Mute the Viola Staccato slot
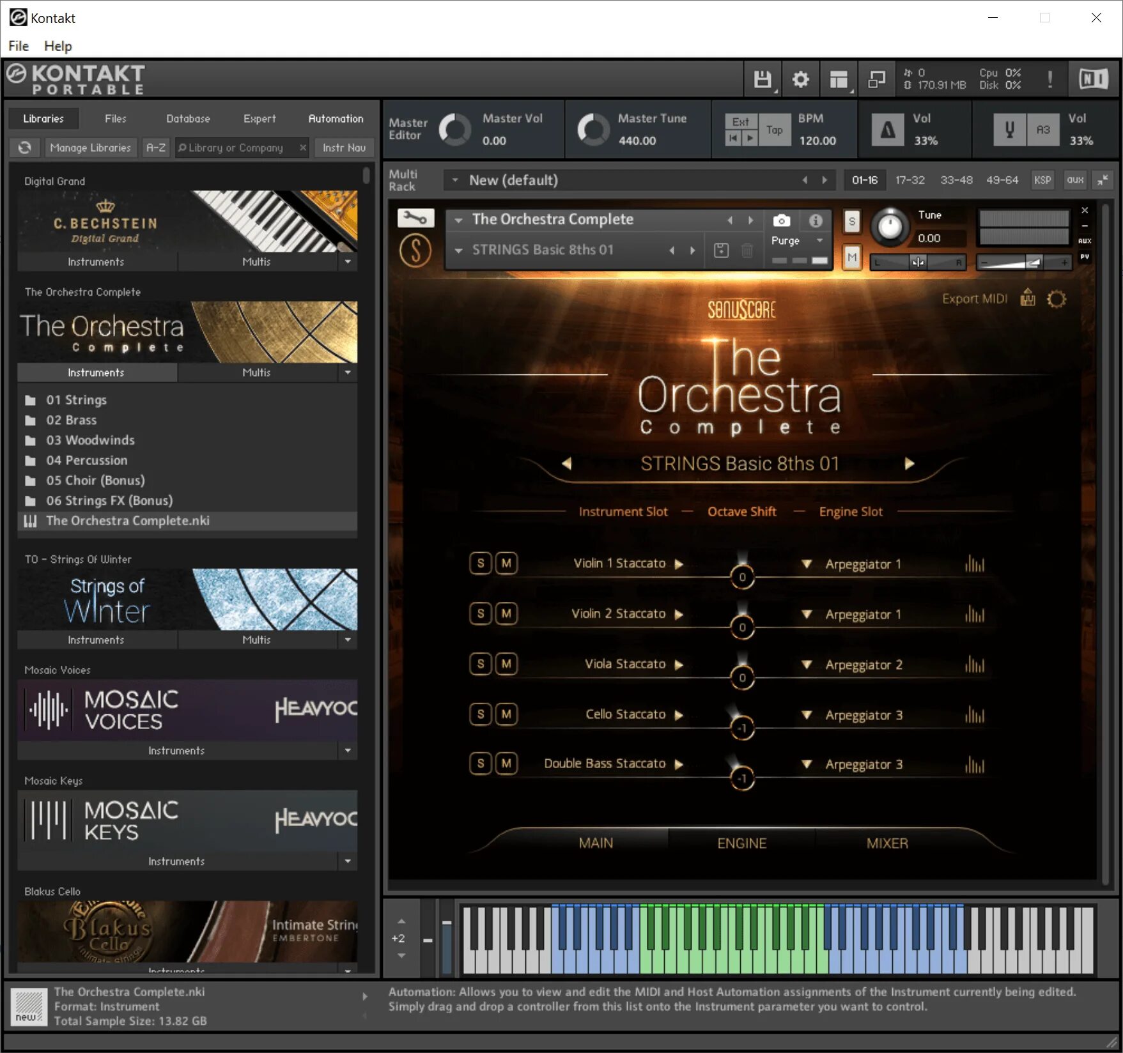 click(506, 664)
